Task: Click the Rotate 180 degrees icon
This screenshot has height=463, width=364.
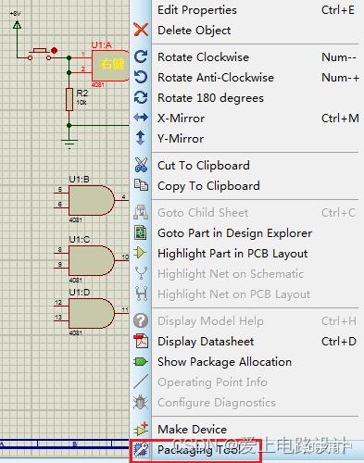Action: [141, 97]
